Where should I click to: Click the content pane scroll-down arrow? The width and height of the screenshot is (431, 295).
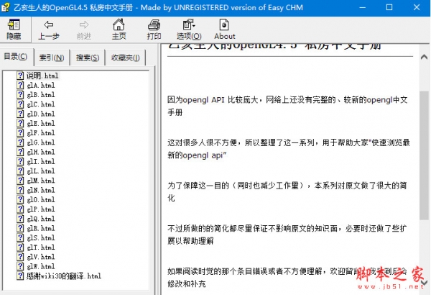(424, 283)
